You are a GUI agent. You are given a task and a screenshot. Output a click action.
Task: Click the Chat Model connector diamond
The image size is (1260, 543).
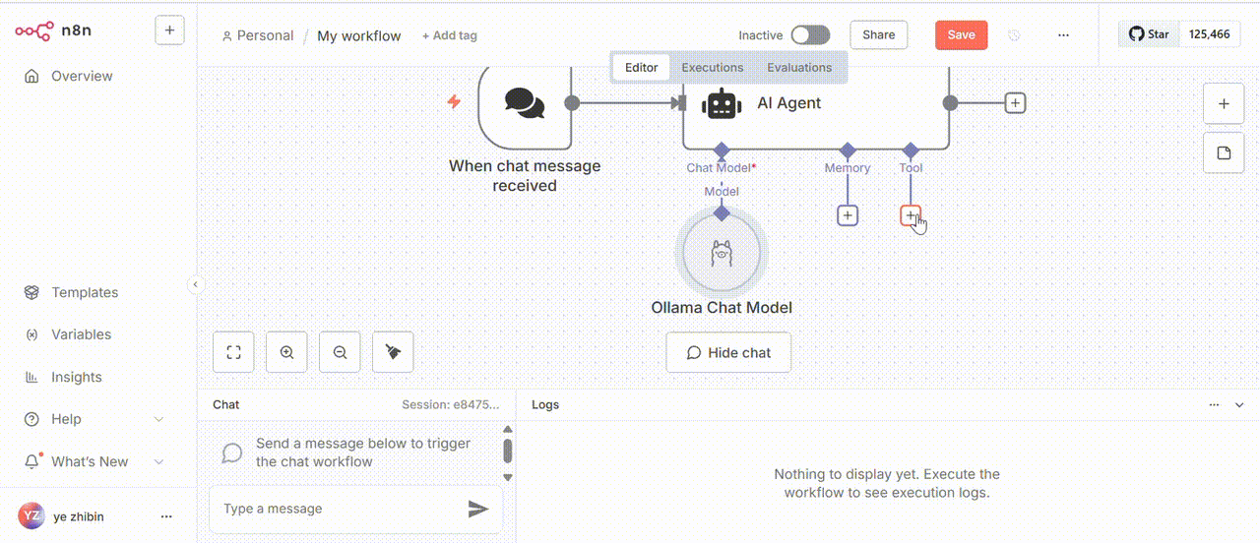point(722,150)
